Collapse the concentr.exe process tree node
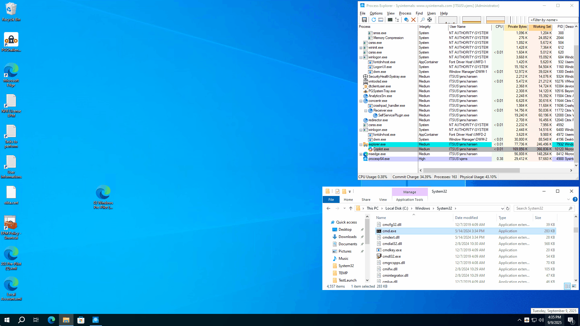 361,101
